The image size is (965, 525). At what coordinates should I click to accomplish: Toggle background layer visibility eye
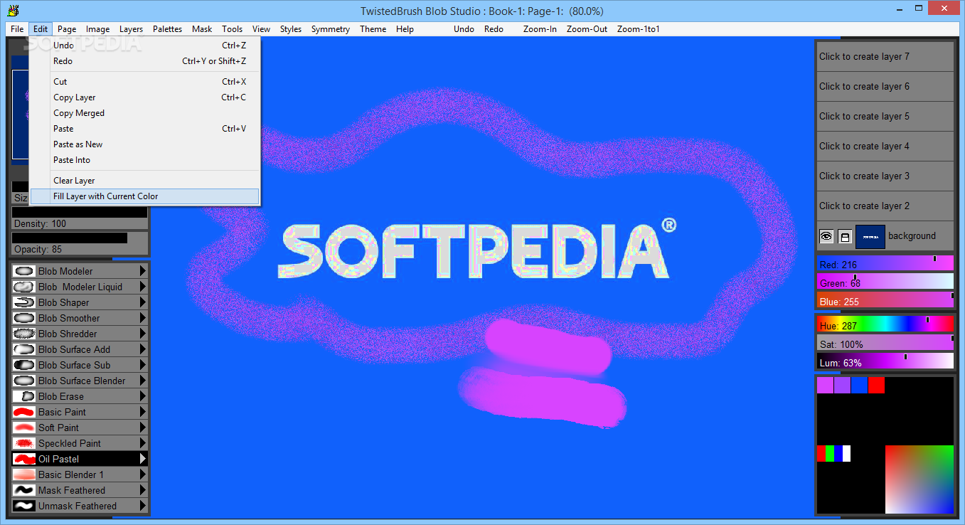(x=826, y=236)
